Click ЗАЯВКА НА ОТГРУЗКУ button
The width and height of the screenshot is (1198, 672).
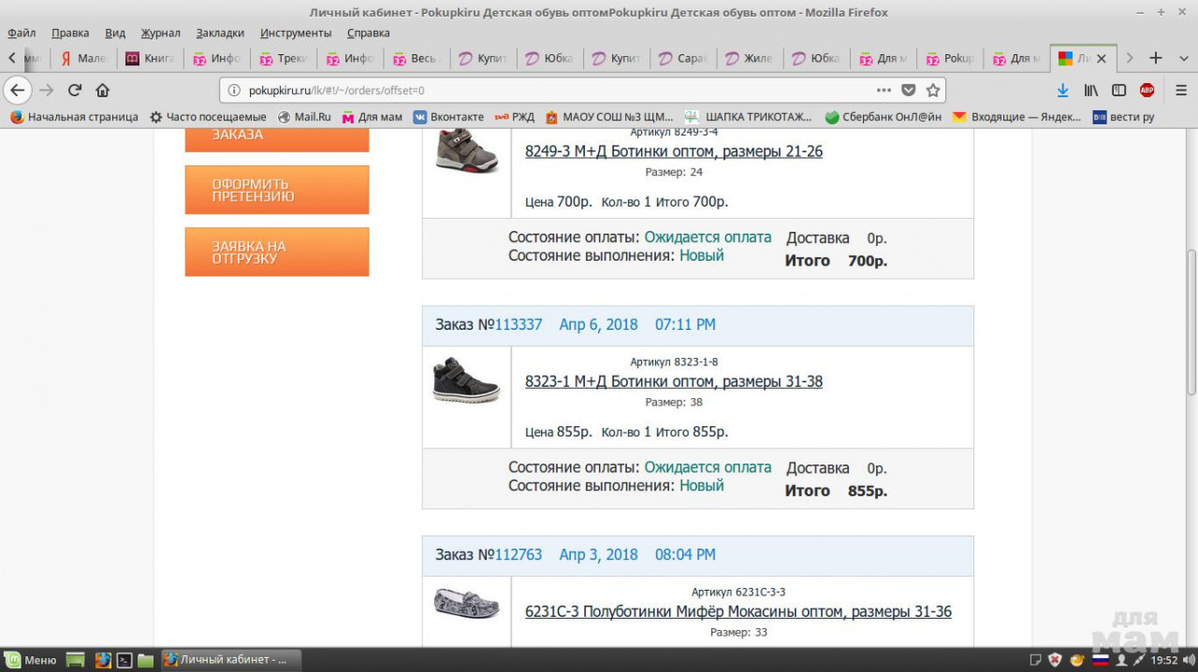(x=277, y=252)
